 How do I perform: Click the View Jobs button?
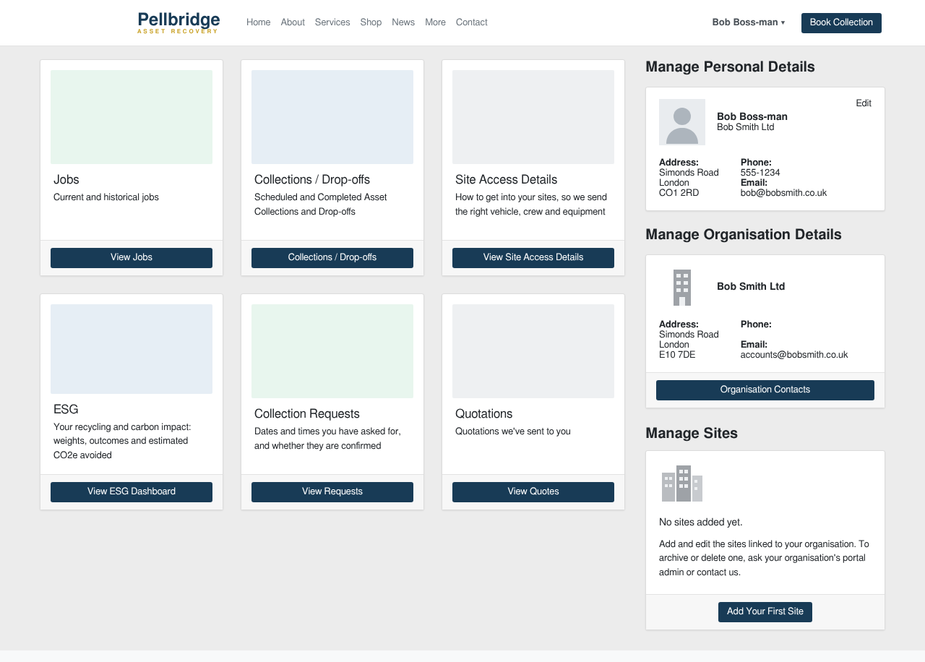tap(132, 258)
